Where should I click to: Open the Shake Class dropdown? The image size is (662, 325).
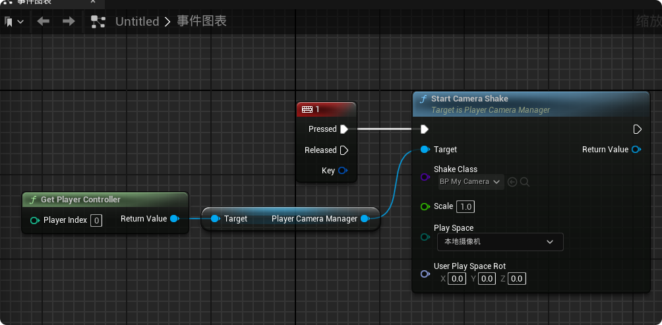(x=470, y=181)
